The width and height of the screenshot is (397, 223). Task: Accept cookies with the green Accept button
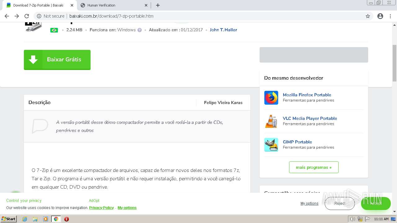point(376,203)
